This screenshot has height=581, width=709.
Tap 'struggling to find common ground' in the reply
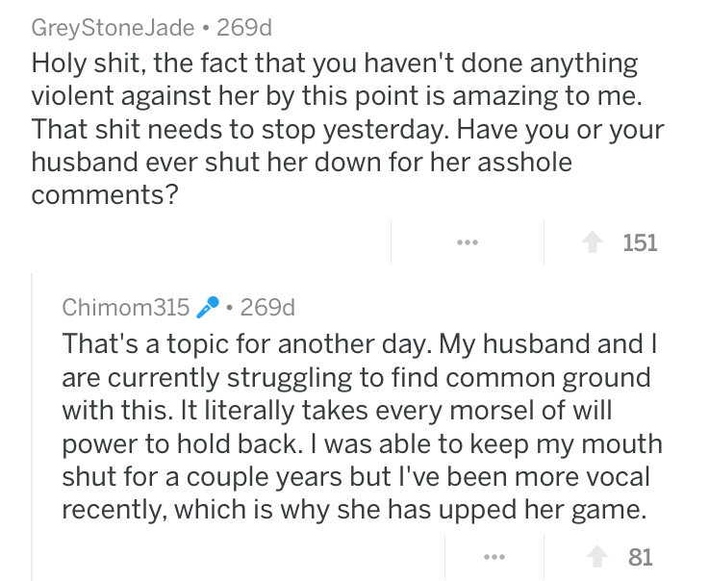(438, 377)
